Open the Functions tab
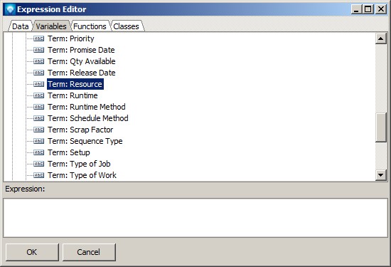The height and width of the screenshot is (267, 391). [x=90, y=26]
